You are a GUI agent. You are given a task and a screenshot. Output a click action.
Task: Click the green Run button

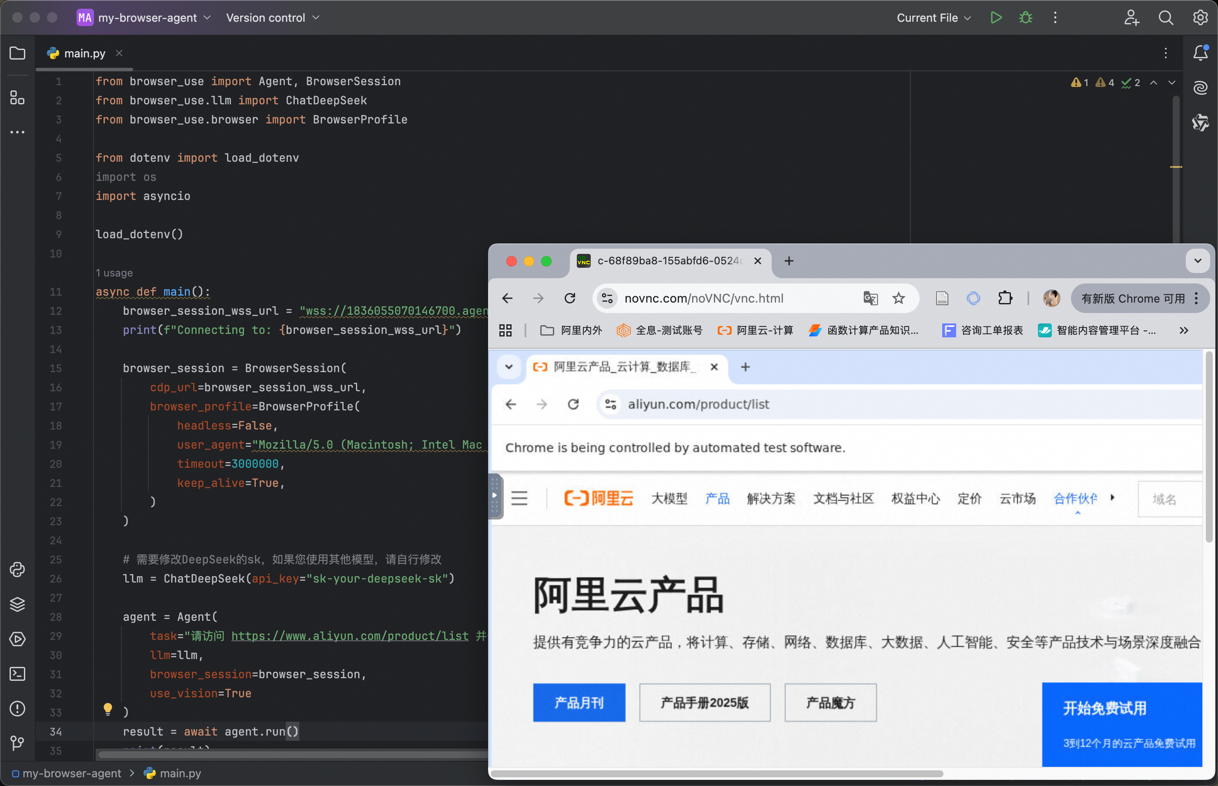click(x=995, y=18)
